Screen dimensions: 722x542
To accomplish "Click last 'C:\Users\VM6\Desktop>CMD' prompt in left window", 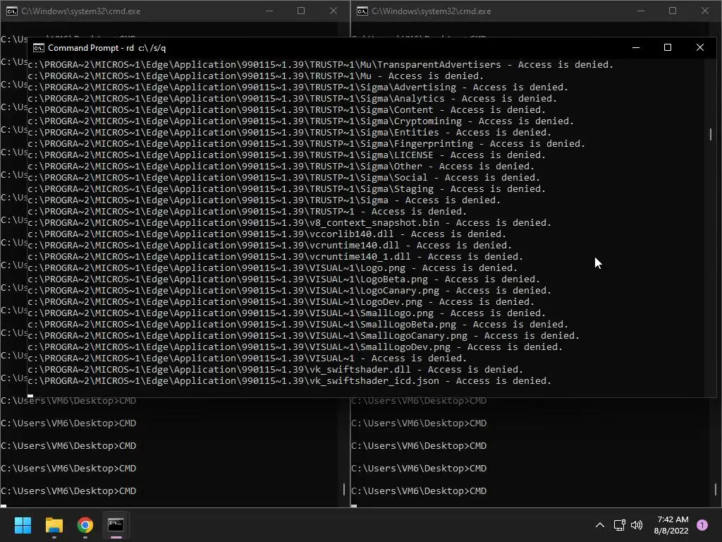I will [x=68, y=490].
